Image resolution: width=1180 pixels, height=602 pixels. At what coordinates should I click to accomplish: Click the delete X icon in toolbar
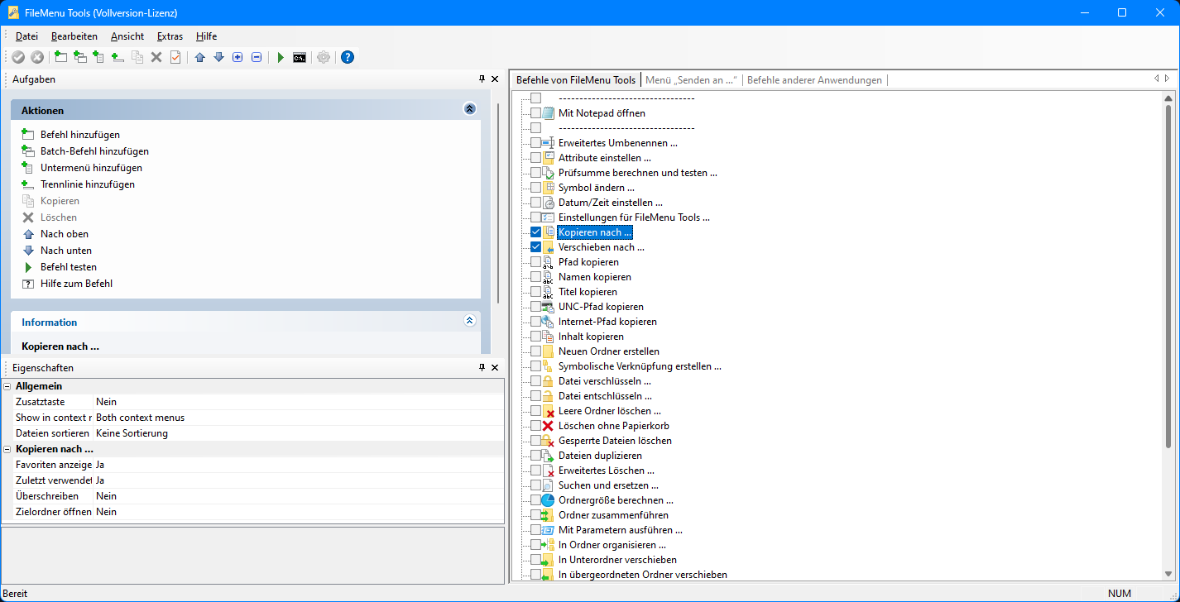pos(156,57)
